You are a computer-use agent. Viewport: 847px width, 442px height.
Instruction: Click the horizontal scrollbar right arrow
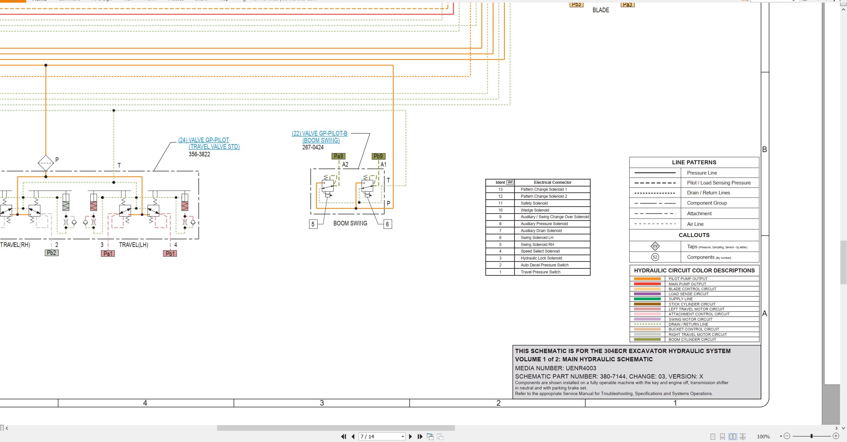pyautogui.click(x=836, y=428)
